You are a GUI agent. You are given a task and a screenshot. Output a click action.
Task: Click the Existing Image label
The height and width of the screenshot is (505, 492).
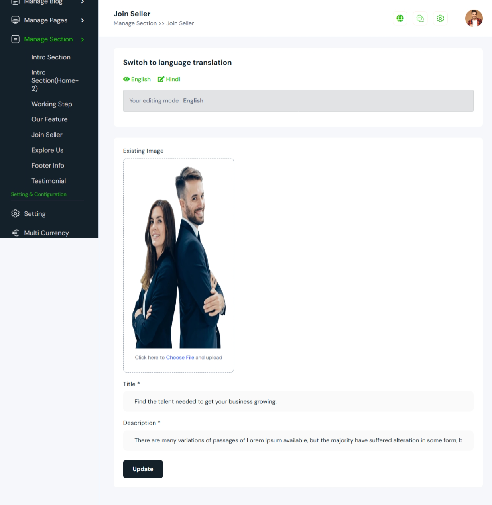[143, 151]
